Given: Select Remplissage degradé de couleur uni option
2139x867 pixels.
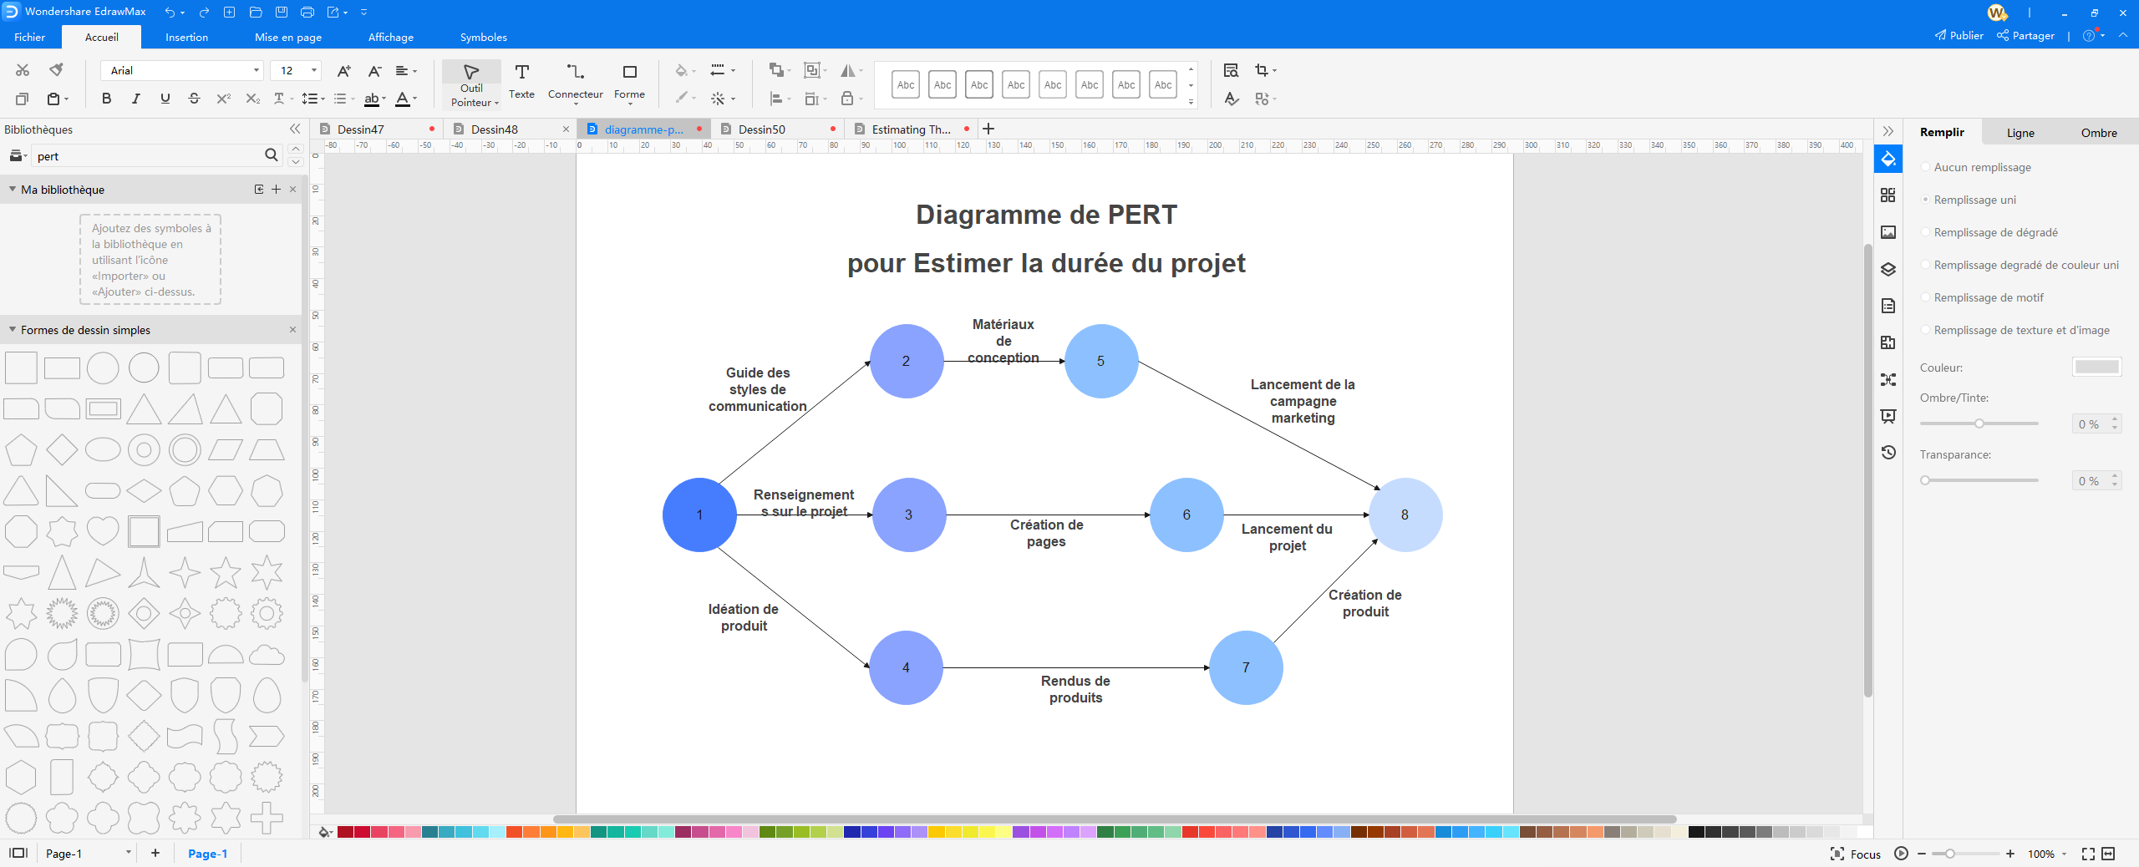Looking at the screenshot, I should pyautogui.click(x=2020, y=265).
